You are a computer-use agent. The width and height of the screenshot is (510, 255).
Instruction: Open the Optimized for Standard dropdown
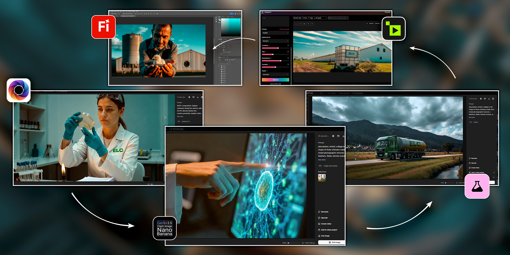point(275,41)
